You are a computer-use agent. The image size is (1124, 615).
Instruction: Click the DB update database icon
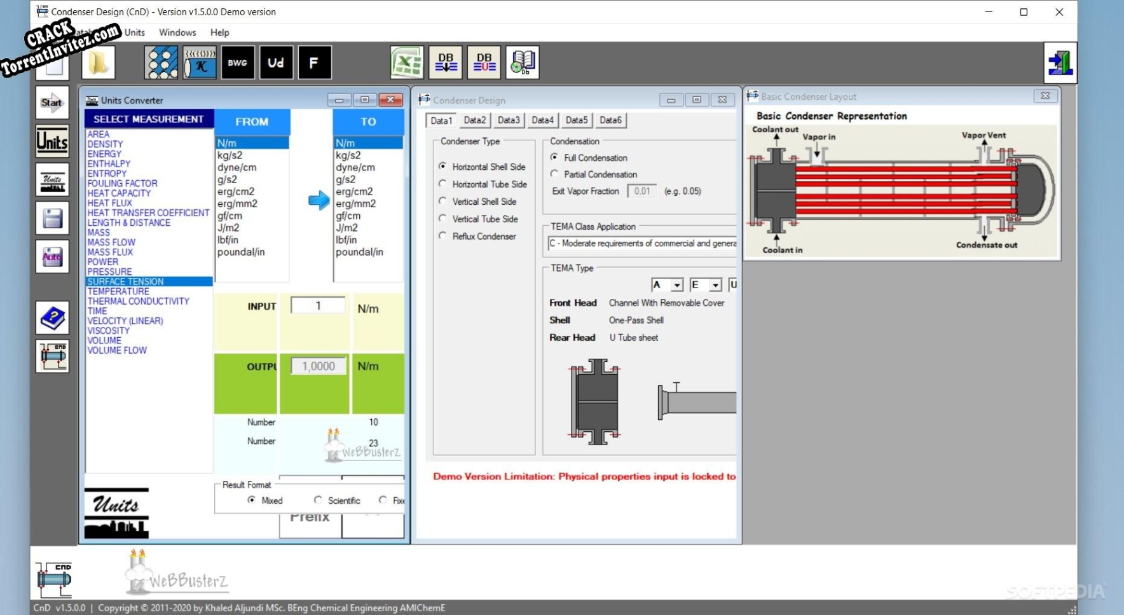pos(484,62)
